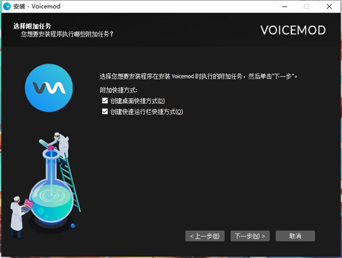Uncheck 创建桌面快捷方式 checkbox

pyautogui.click(x=105, y=100)
